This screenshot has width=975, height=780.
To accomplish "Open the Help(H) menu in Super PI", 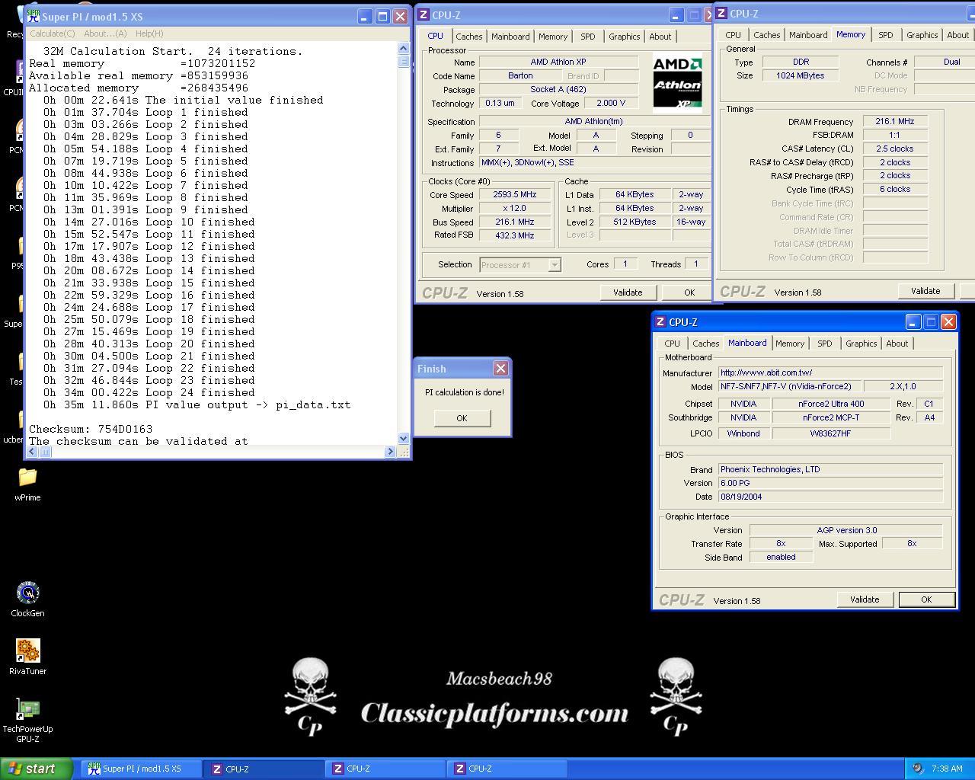I will 149,34.
